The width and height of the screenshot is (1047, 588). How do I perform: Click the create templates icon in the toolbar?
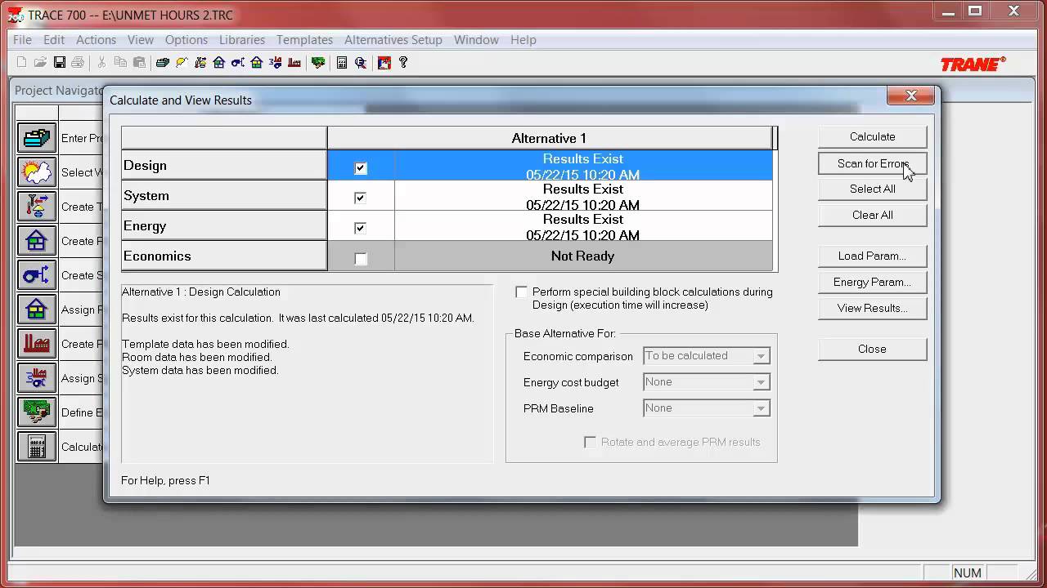200,62
